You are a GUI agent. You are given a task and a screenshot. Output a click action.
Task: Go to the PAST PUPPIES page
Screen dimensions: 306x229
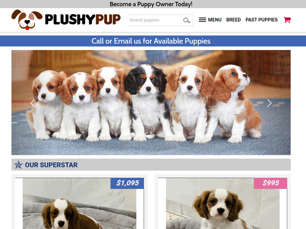(262, 20)
